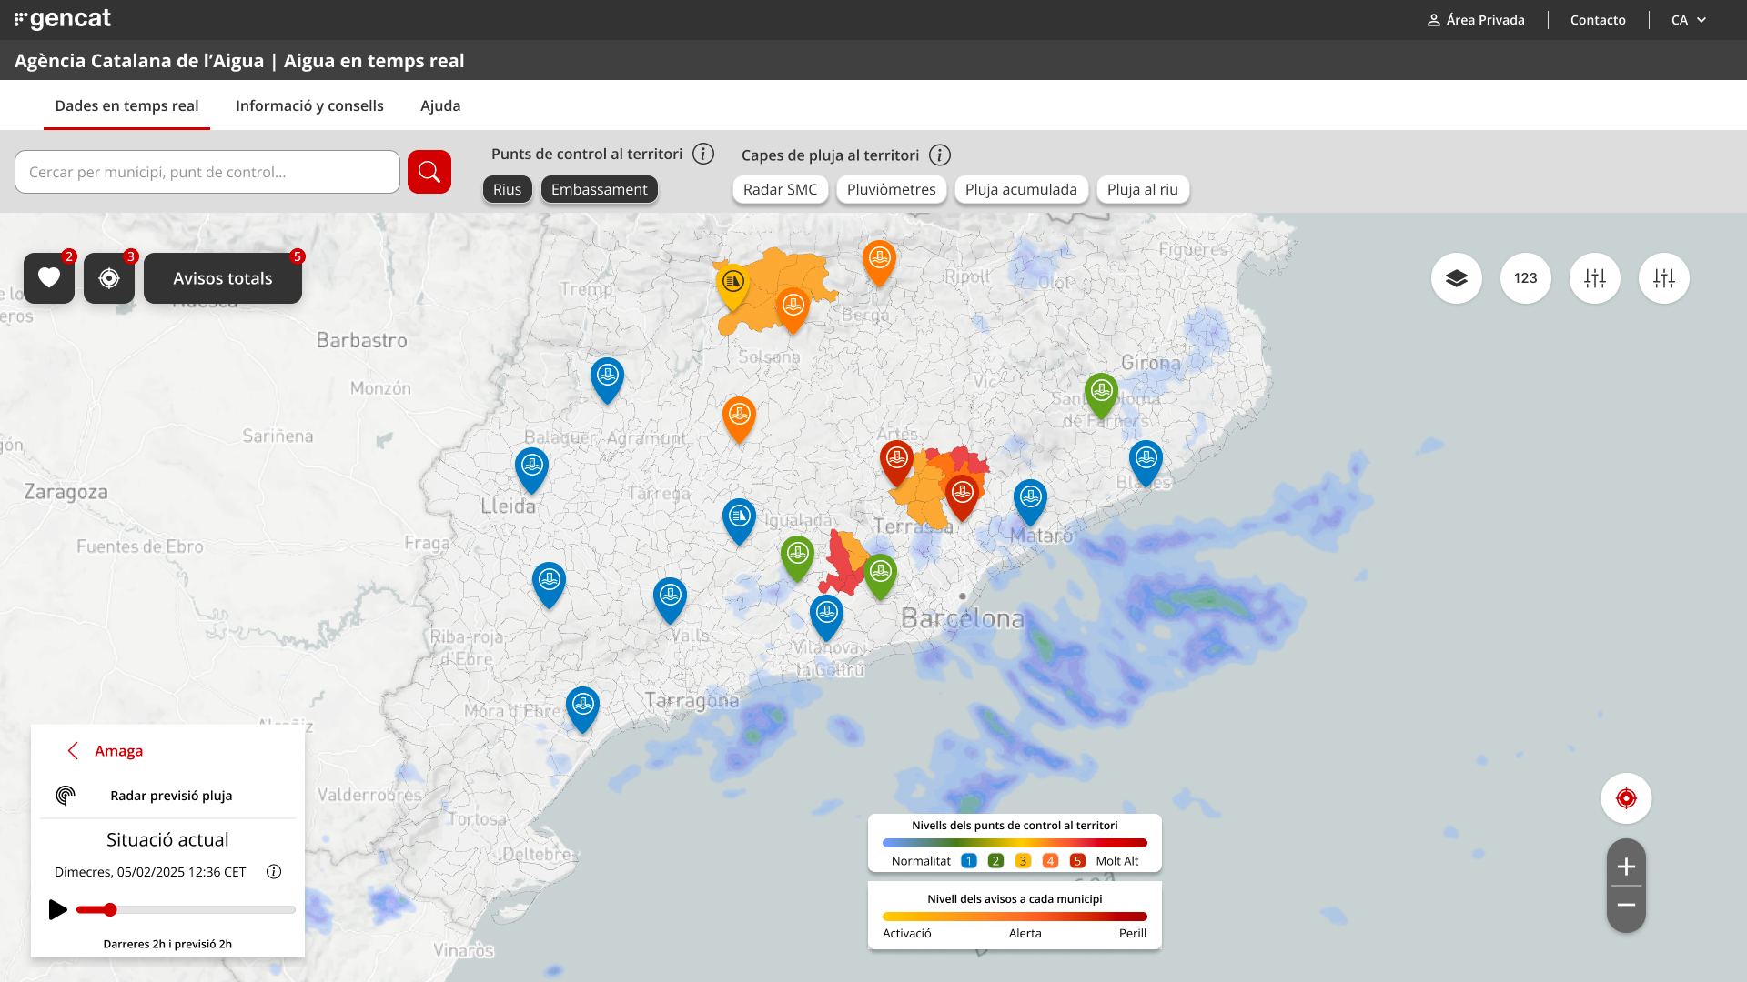Click the red search magnifier button
This screenshot has width=1747, height=982.
(x=429, y=172)
